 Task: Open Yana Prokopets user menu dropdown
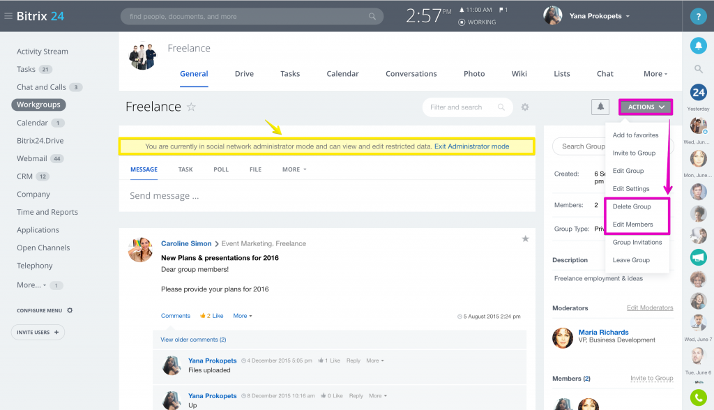pyautogui.click(x=599, y=16)
